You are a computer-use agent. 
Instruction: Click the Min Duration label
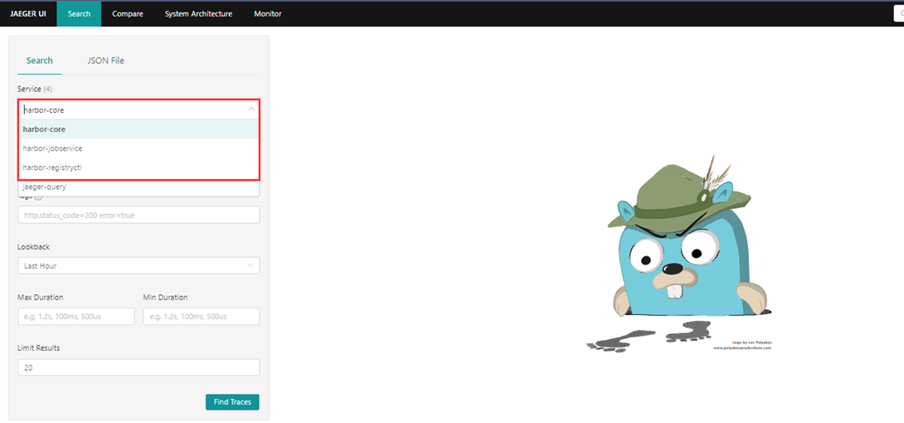(x=166, y=298)
